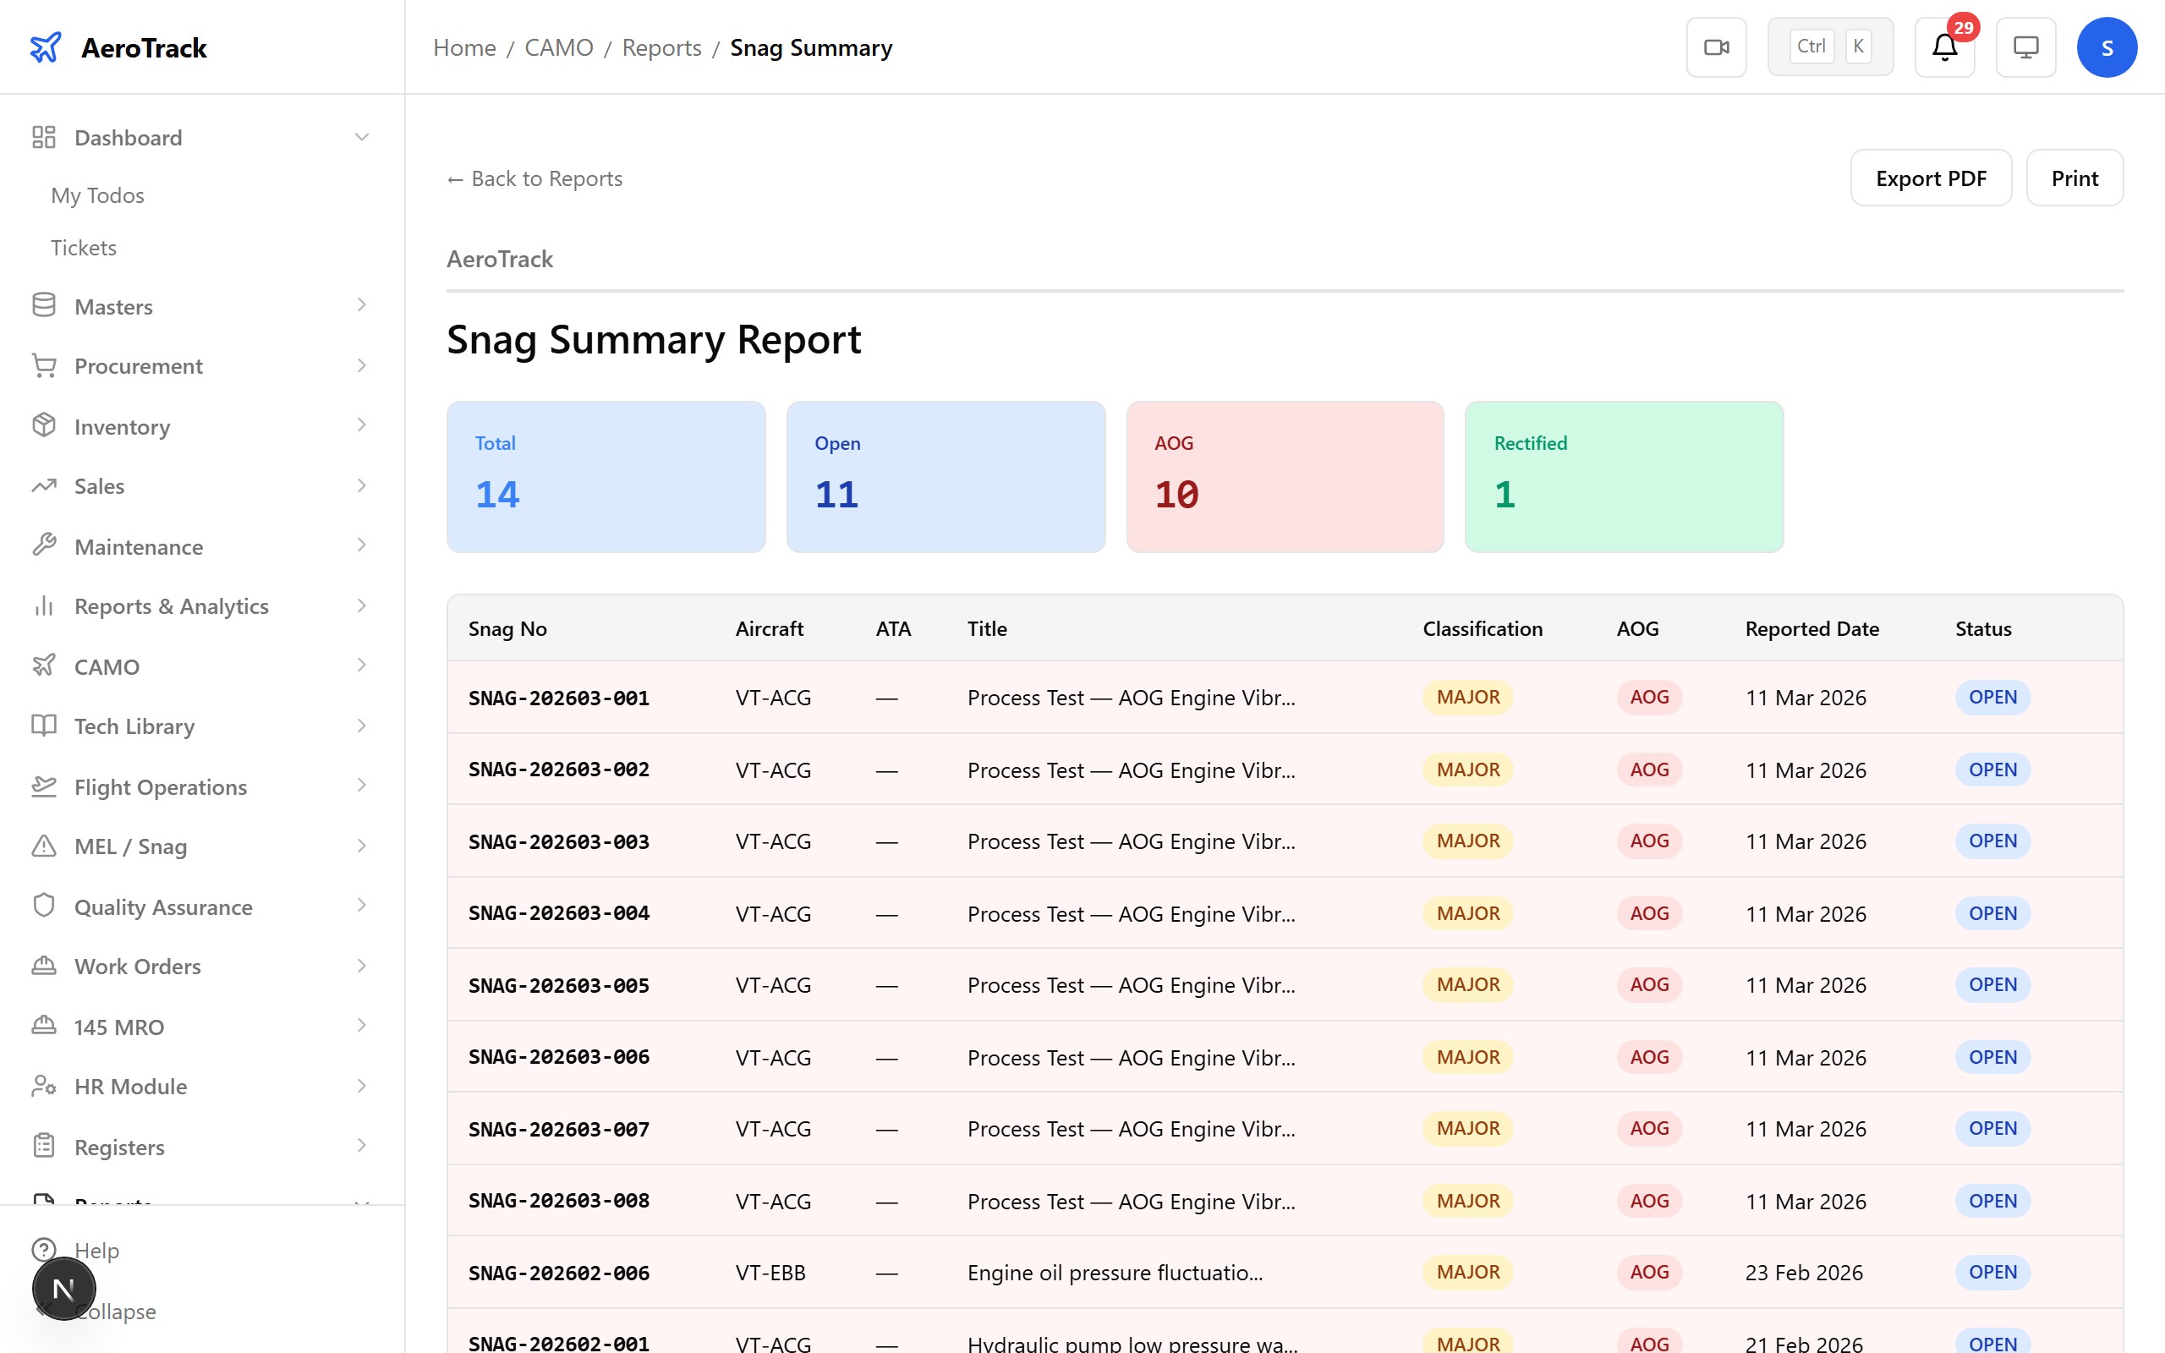Open the CAMO breadcrumb link
2165x1353 pixels.
pos(559,47)
